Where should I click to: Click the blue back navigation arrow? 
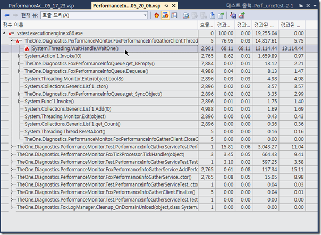click(7, 15)
